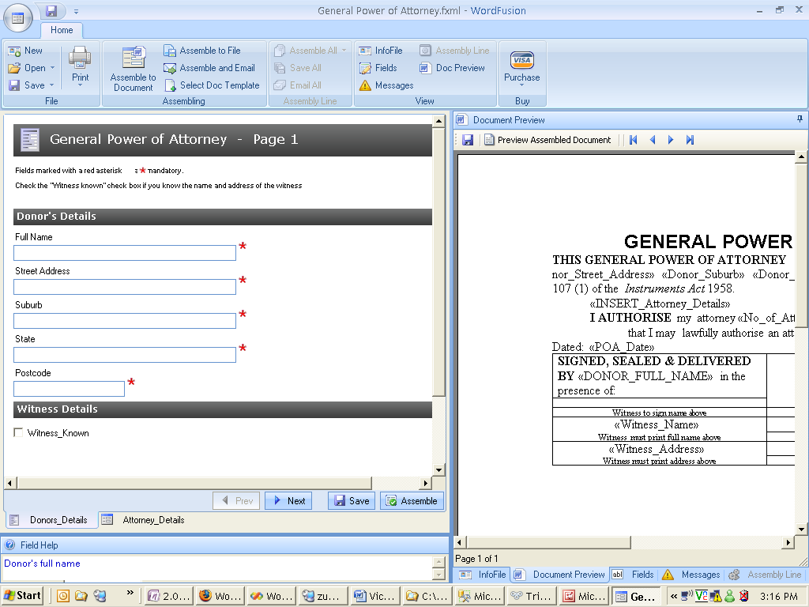
Task: Click the form horizontal scrollbar right arrow
Action: click(426, 483)
